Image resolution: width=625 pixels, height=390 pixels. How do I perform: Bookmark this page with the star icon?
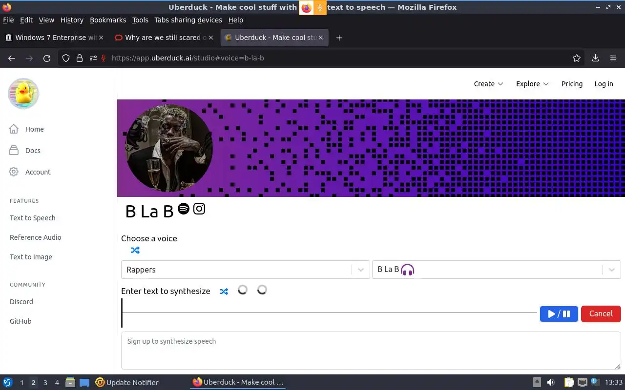(577, 58)
